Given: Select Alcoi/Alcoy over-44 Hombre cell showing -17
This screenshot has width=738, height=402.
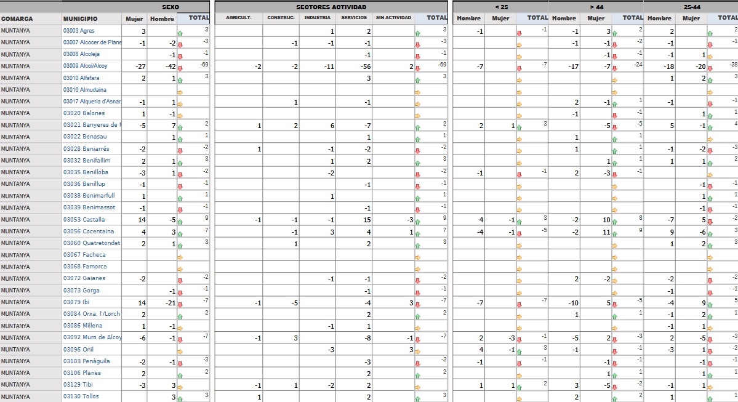Looking at the screenshot, I should click(x=564, y=66).
